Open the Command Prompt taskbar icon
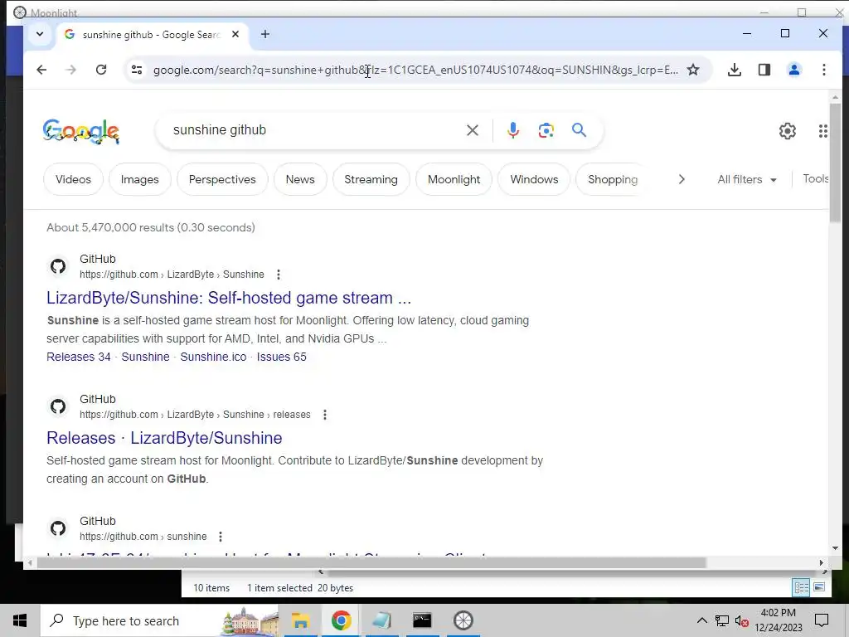849x637 pixels. click(x=422, y=620)
